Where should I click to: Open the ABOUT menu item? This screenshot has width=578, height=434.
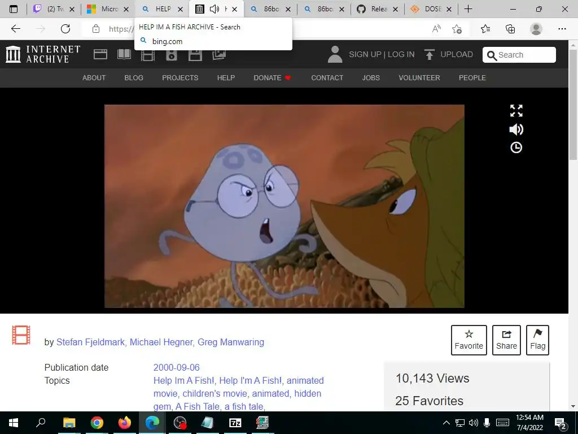(94, 78)
